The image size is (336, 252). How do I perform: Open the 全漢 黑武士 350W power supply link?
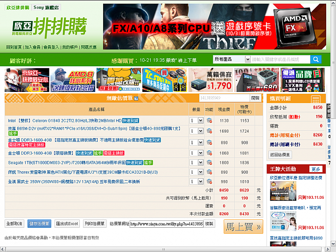point(74,182)
